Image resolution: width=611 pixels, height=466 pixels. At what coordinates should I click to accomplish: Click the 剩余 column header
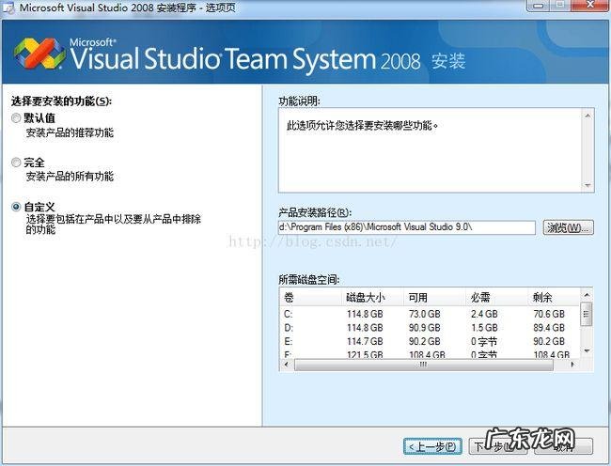554,298
